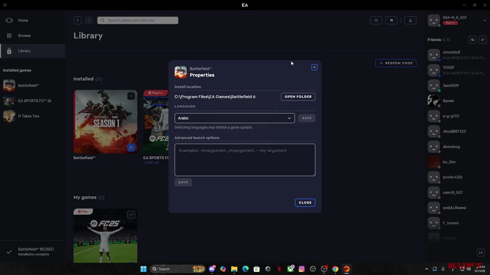490x275 pixels.
Task: Open Google Chrome from the taskbar
Action: pyautogui.click(x=335, y=269)
